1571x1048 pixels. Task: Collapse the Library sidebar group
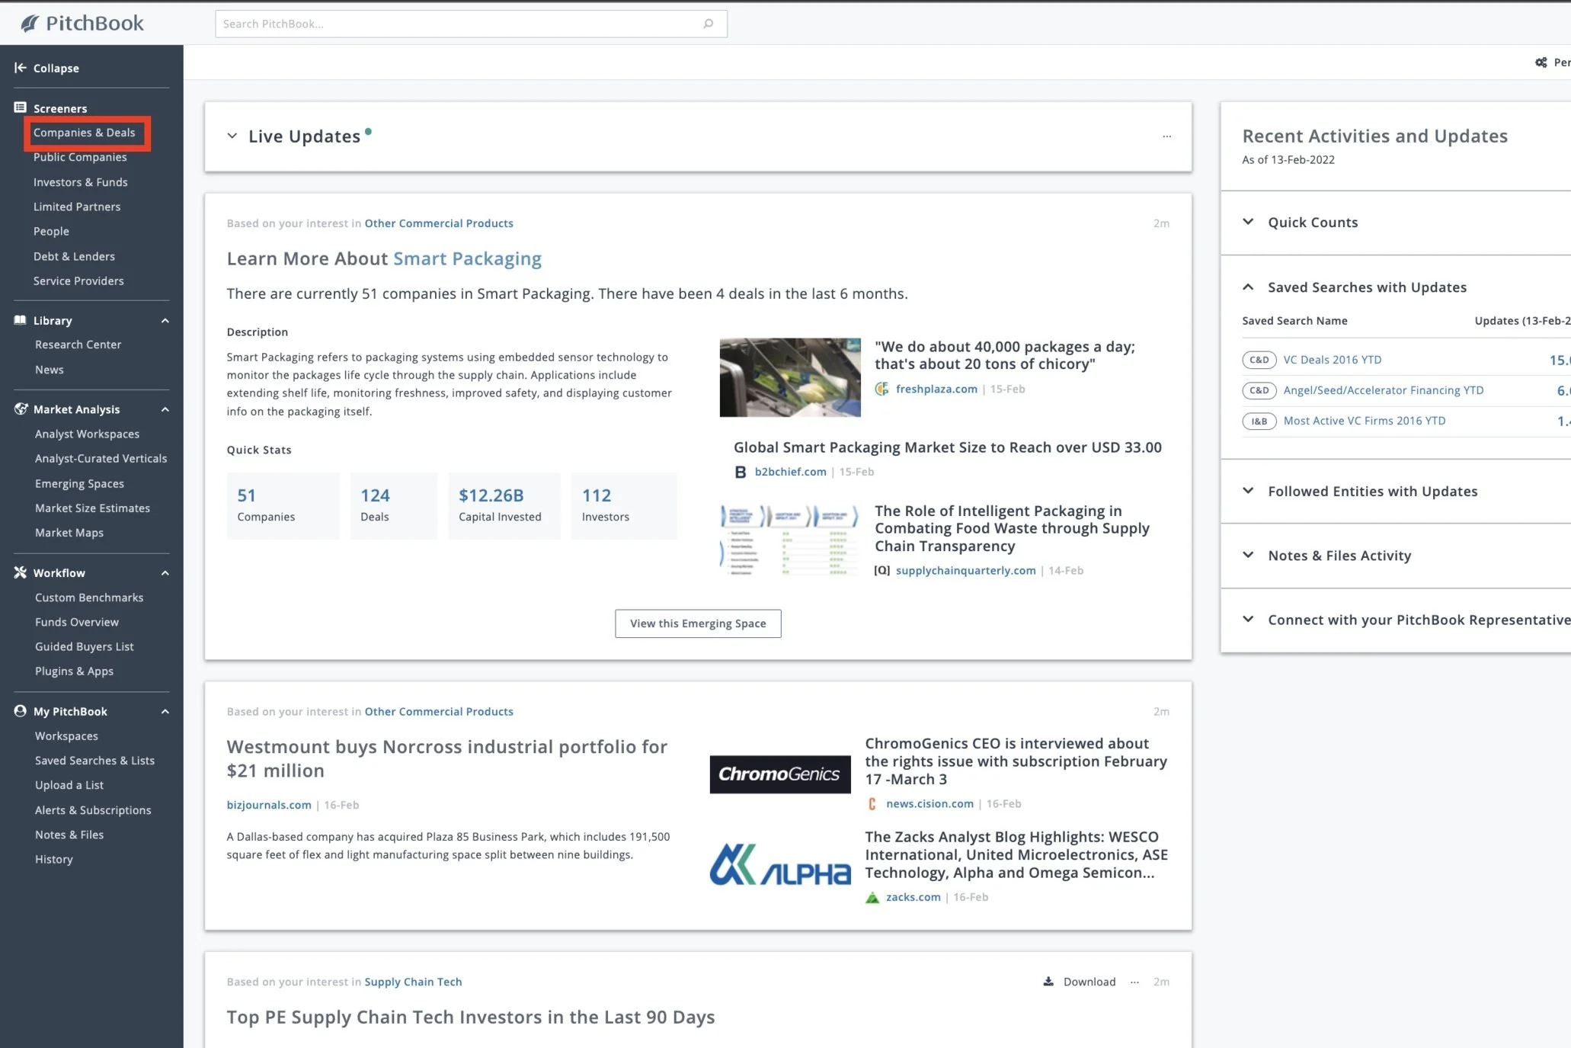tap(165, 321)
